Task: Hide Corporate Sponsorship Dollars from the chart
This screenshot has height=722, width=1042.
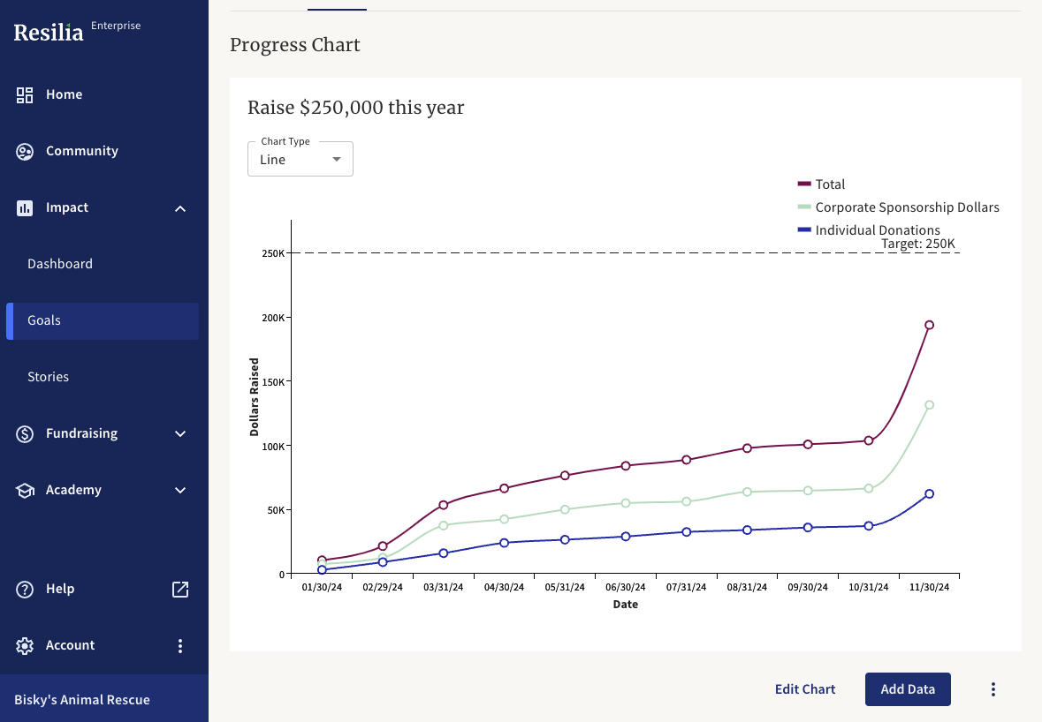Action: click(898, 207)
